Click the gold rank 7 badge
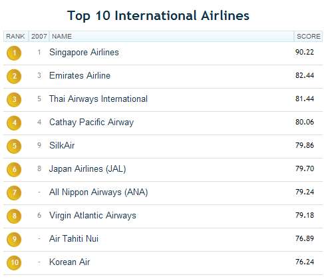The image size is (324, 279). tap(14, 193)
